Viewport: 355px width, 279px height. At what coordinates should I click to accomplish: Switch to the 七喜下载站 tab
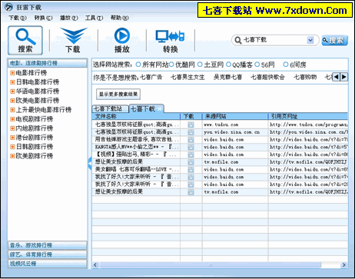coord(110,108)
